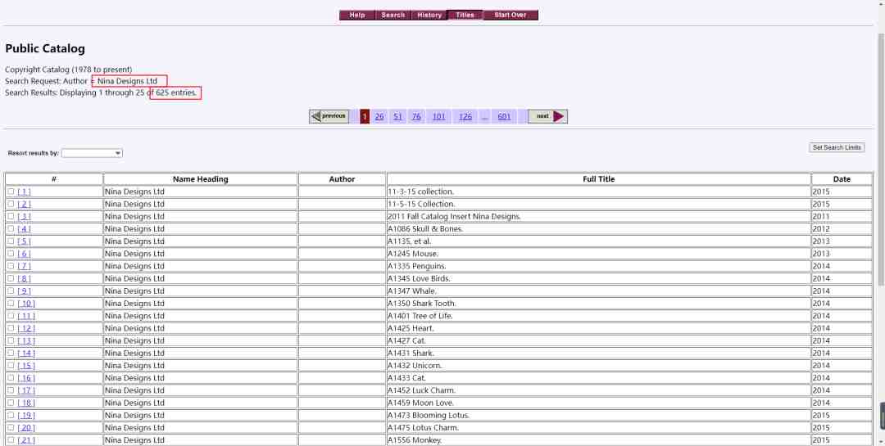The width and height of the screenshot is (885, 446).
Task: Select title 'A1086 Skull & Bones.'
Action: pos(425,229)
